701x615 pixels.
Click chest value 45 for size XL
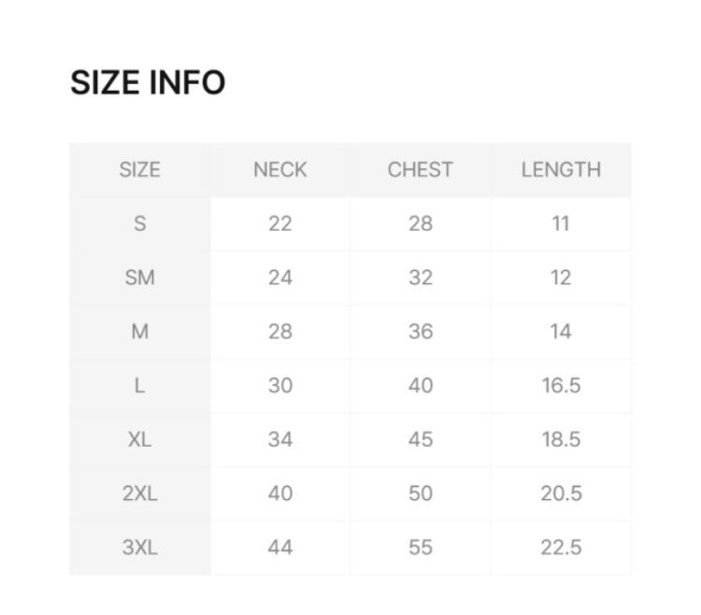[x=421, y=439]
